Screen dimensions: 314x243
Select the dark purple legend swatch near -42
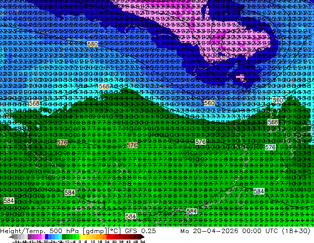click(x=29, y=237)
